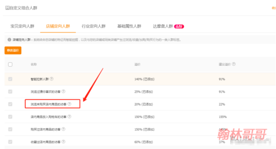This screenshot has width=276, height=149.
Task: Toggle checkbox for 收藏过店内商品的访客 row
Action: pos(10,142)
